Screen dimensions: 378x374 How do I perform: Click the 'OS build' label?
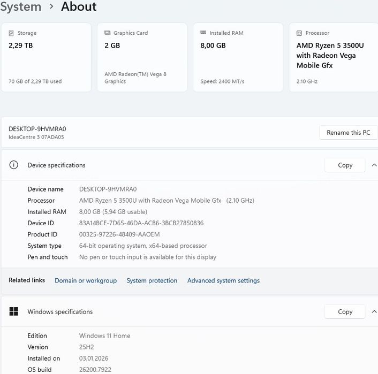40,369
